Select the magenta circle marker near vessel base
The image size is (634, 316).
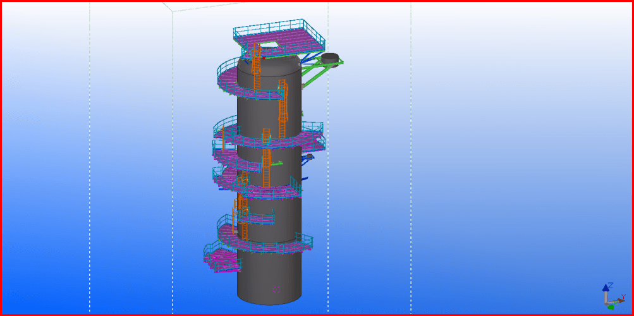point(276,289)
